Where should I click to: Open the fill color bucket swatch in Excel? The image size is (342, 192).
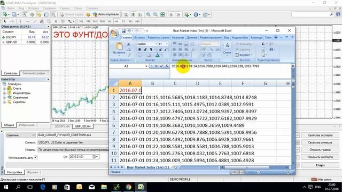149,55
